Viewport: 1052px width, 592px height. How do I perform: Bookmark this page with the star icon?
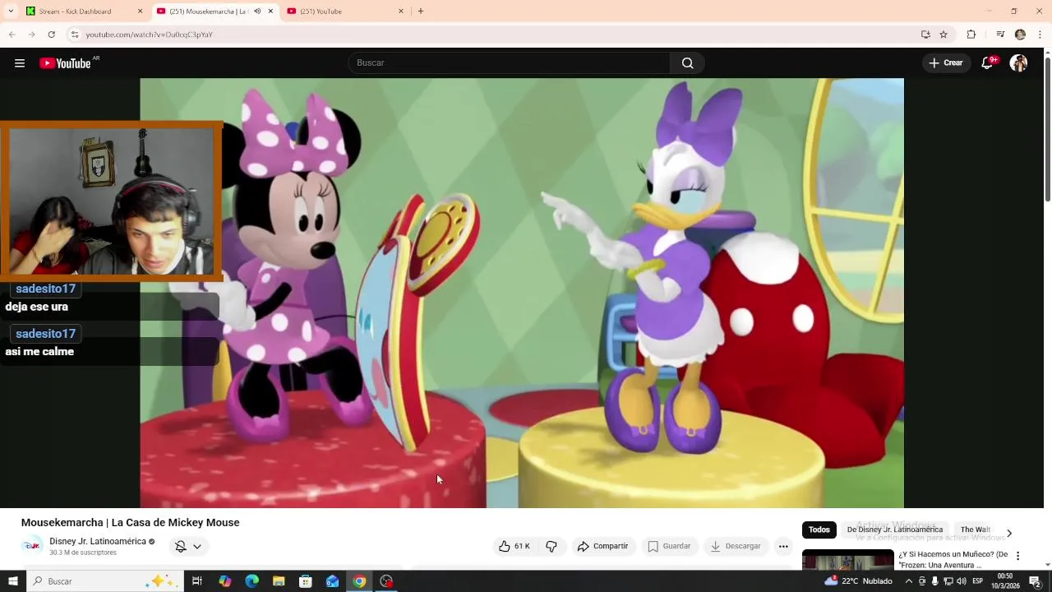pos(944,35)
